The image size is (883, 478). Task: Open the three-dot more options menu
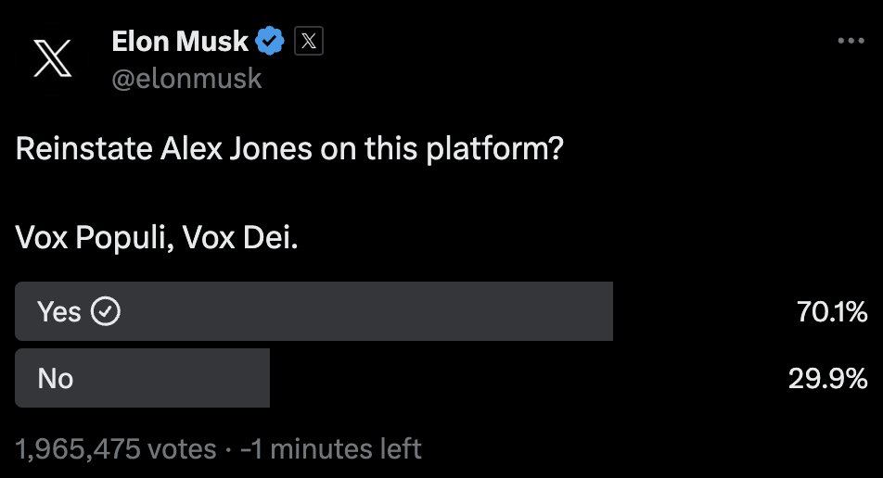pyautogui.click(x=851, y=41)
